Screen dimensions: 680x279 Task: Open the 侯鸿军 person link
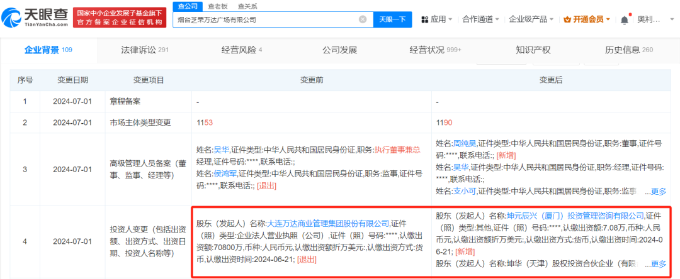pos(225,174)
